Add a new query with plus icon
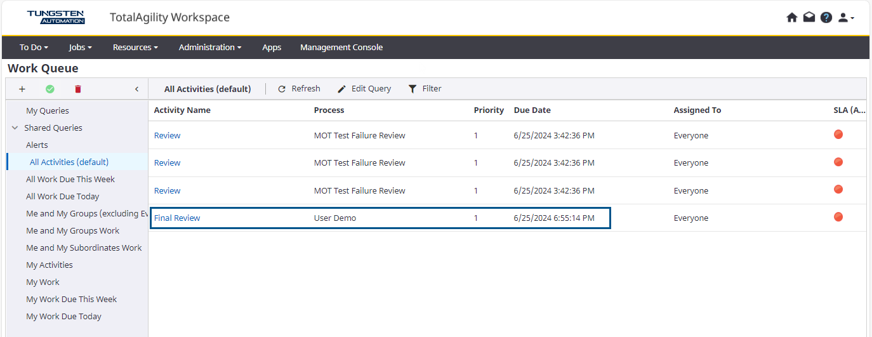The height and width of the screenshot is (337, 872). click(22, 89)
